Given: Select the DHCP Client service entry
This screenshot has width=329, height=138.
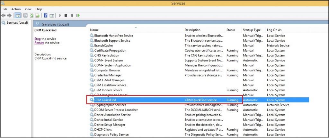Looking at the screenshot, I should [x=103, y=130].
